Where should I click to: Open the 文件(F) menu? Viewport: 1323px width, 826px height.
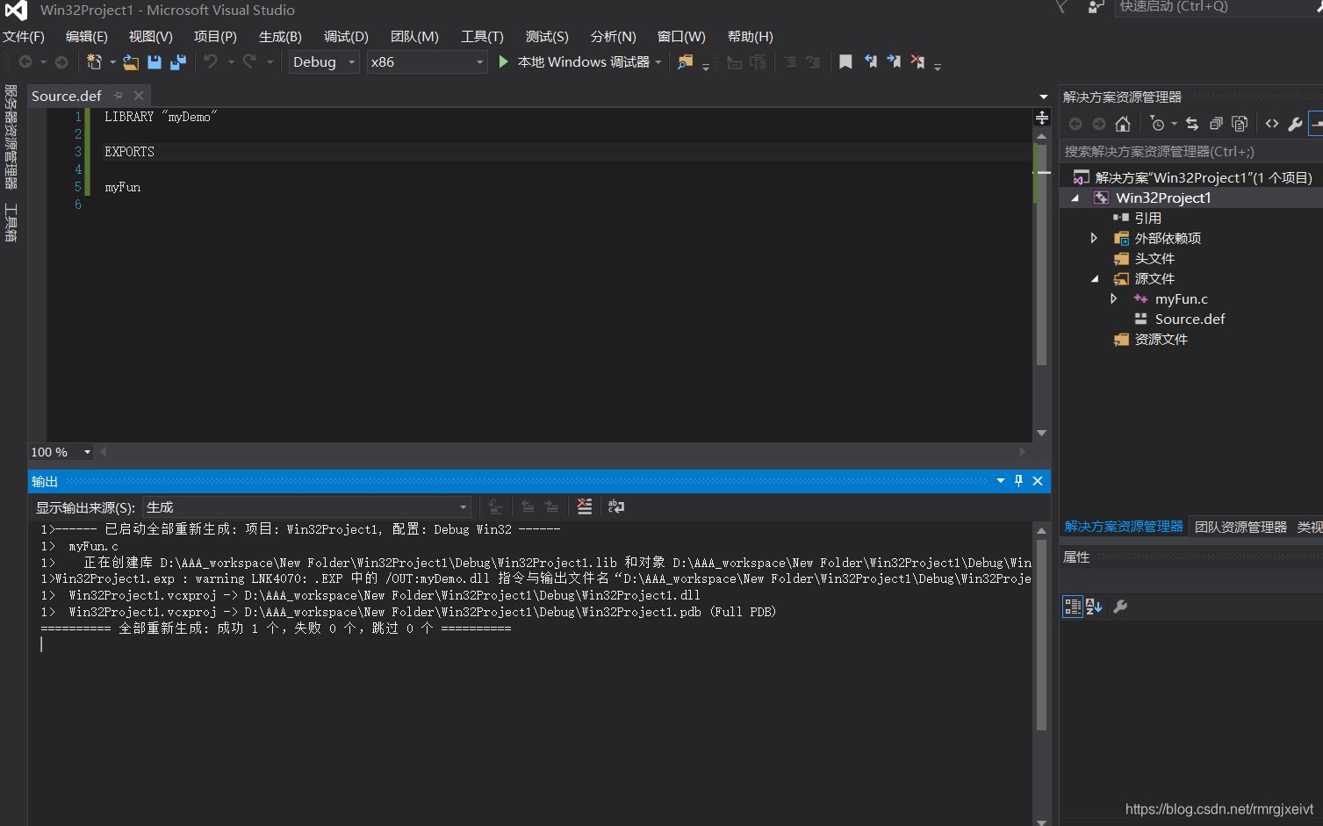point(24,37)
